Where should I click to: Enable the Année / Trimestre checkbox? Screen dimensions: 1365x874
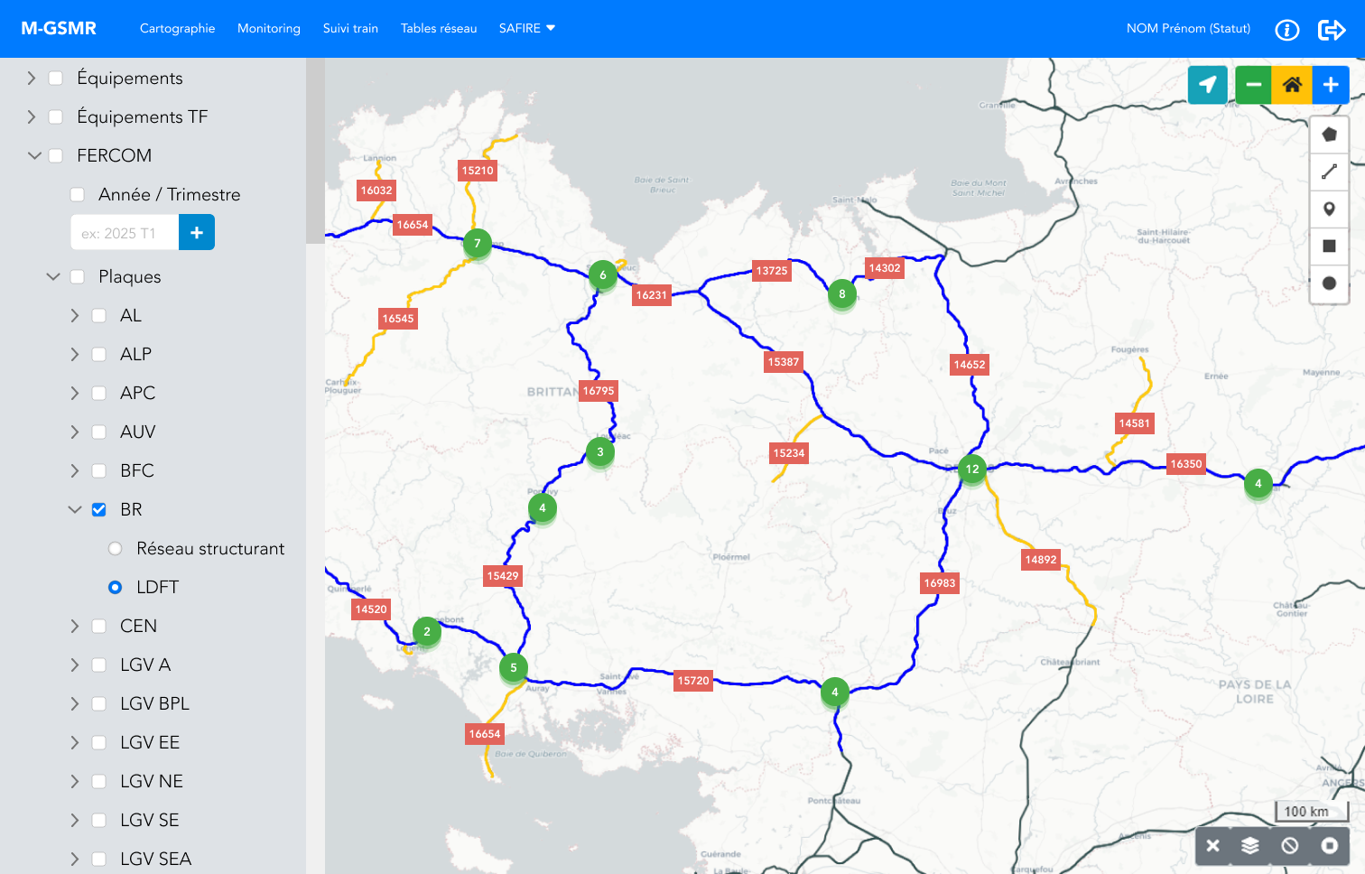coord(78,194)
